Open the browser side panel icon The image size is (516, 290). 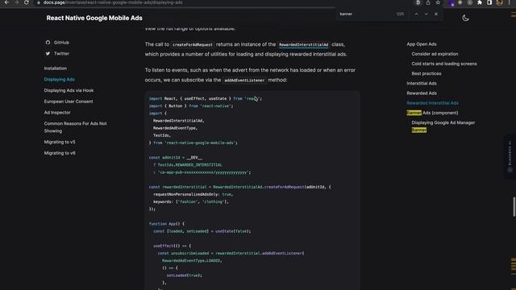[x=489, y=2]
